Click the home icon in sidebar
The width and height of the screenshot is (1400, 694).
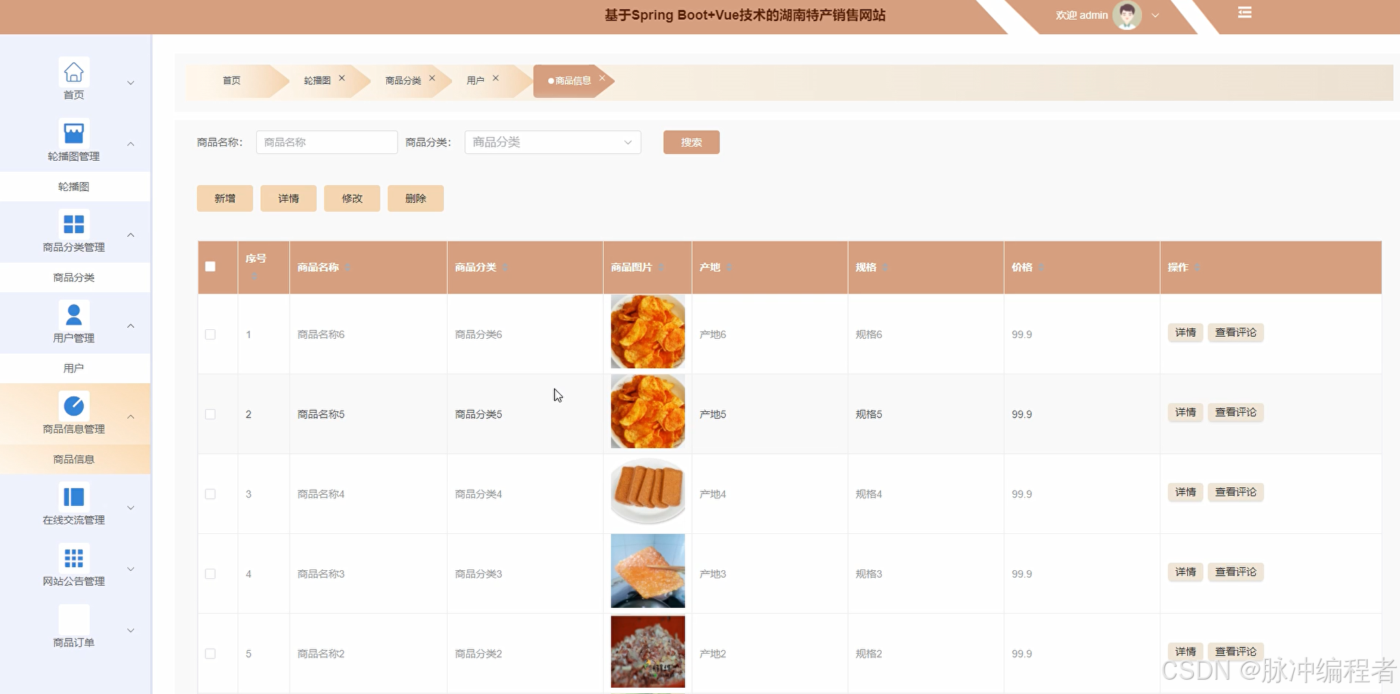click(x=74, y=72)
